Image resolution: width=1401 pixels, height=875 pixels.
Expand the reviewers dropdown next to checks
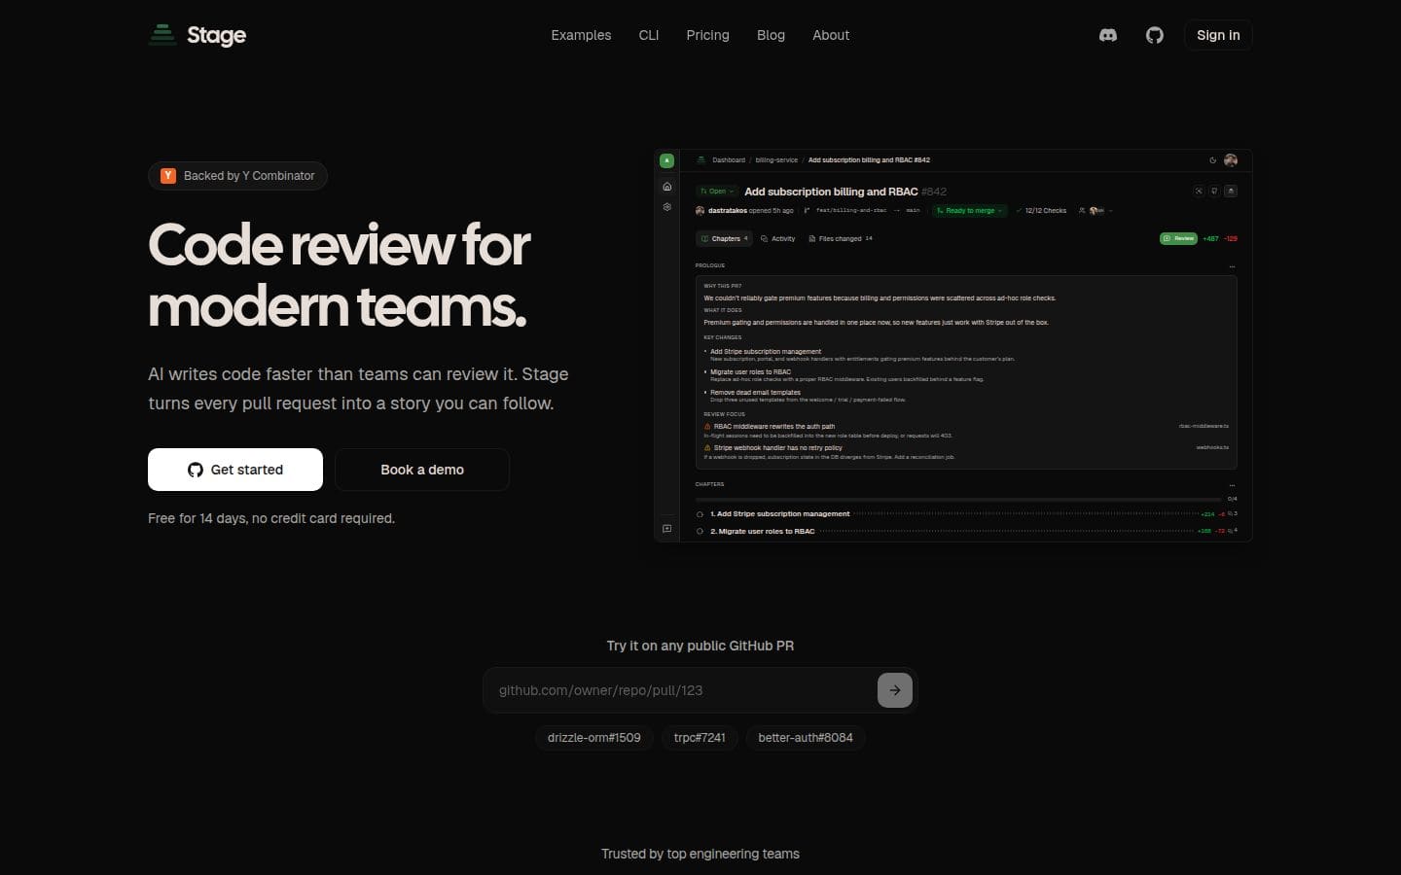(1096, 211)
